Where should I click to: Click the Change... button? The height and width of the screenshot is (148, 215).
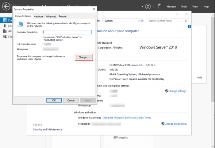(84, 57)
